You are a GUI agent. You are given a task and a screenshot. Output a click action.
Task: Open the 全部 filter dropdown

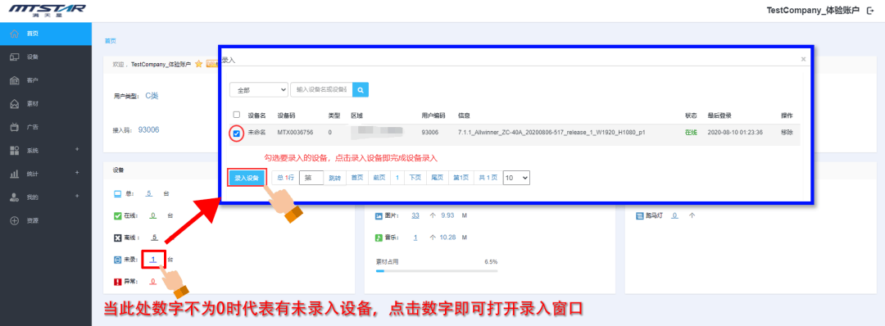(258, 89)
